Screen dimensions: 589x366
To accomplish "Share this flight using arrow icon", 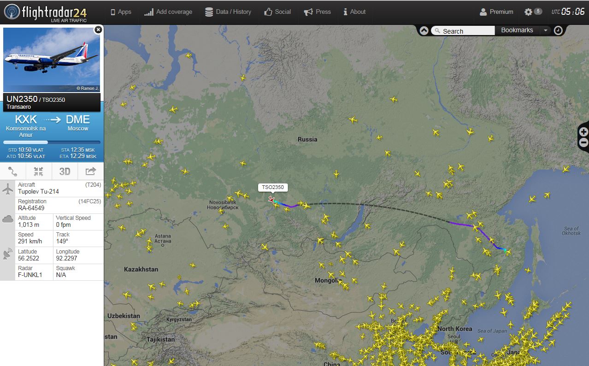I will point(91,171).
